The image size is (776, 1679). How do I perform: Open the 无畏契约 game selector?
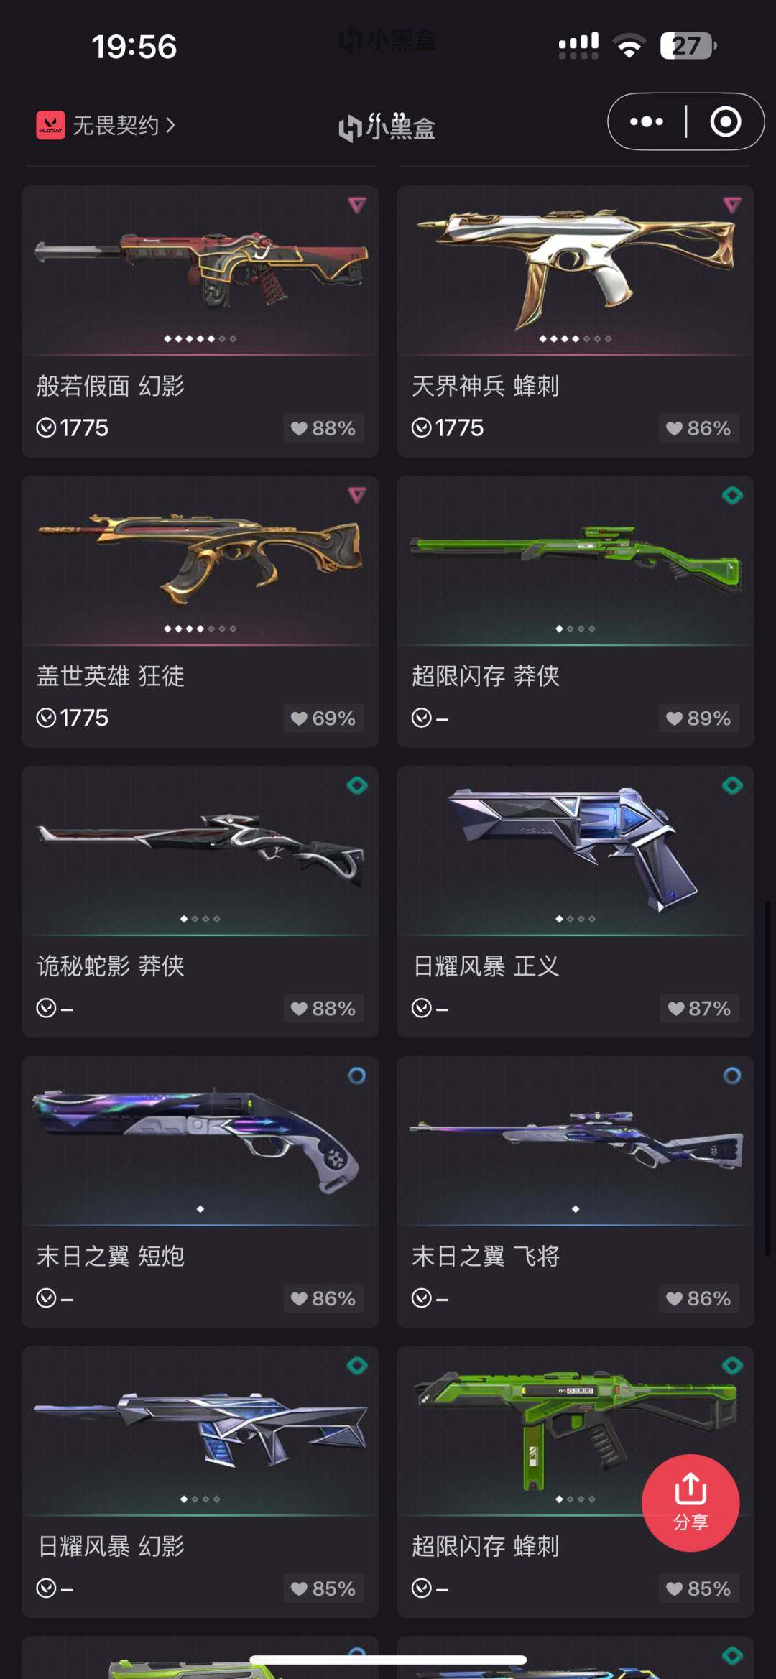106,125
